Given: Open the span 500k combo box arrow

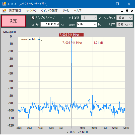Looking at the screenshot, I should (95, 24).
